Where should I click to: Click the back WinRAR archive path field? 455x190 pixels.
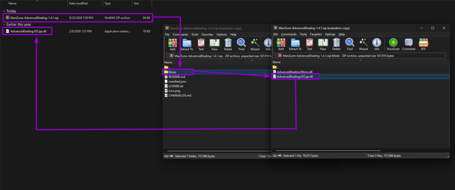click(x=220, y=56)
